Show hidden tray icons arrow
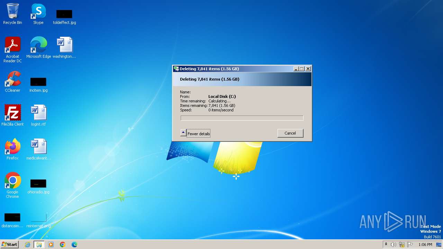Viewport: 443px width, 249px height. click(386, 245)
